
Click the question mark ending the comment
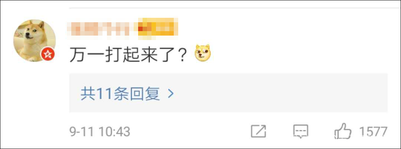pos(181,54)
